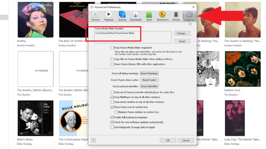The image size is (266, 149).
Task: Open the Rubber Soul album cover
Action: click(243, 69)
